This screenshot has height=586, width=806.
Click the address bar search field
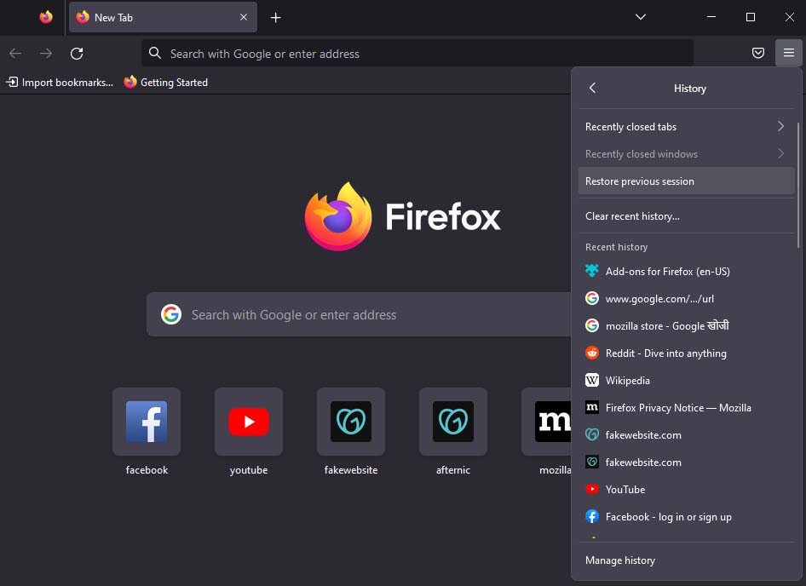coord(417,54)
